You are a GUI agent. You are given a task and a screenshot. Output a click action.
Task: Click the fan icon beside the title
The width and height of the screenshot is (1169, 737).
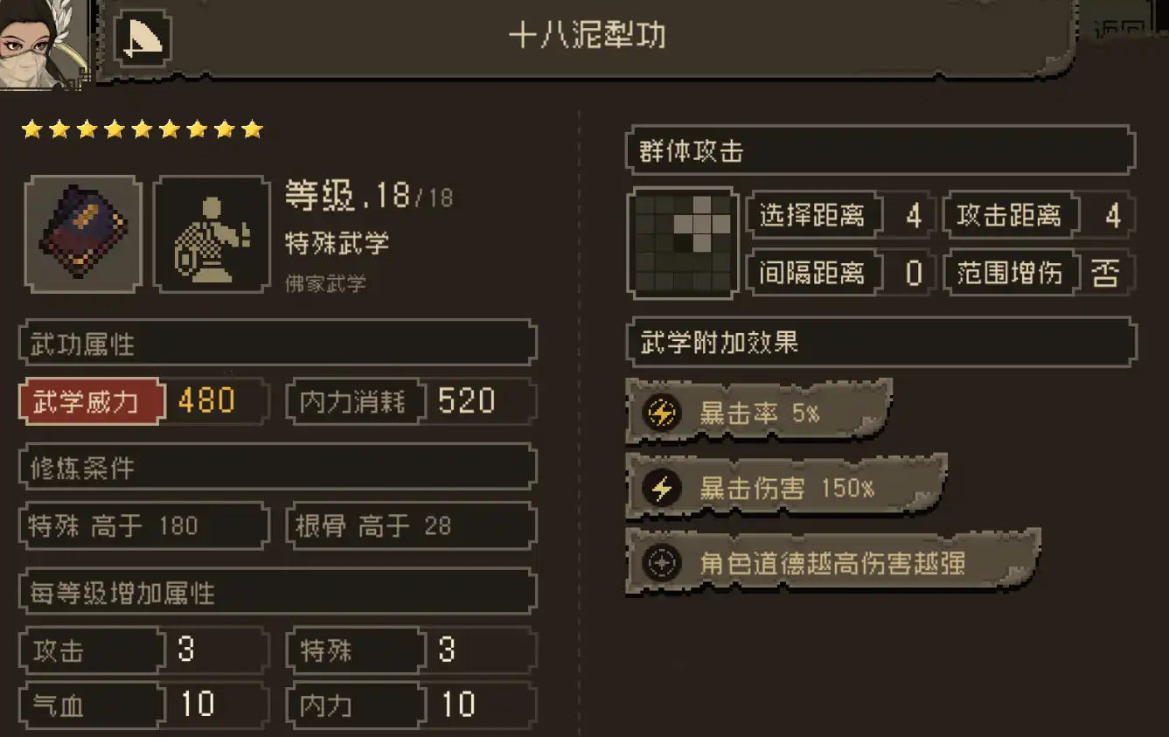pos(142,38)
